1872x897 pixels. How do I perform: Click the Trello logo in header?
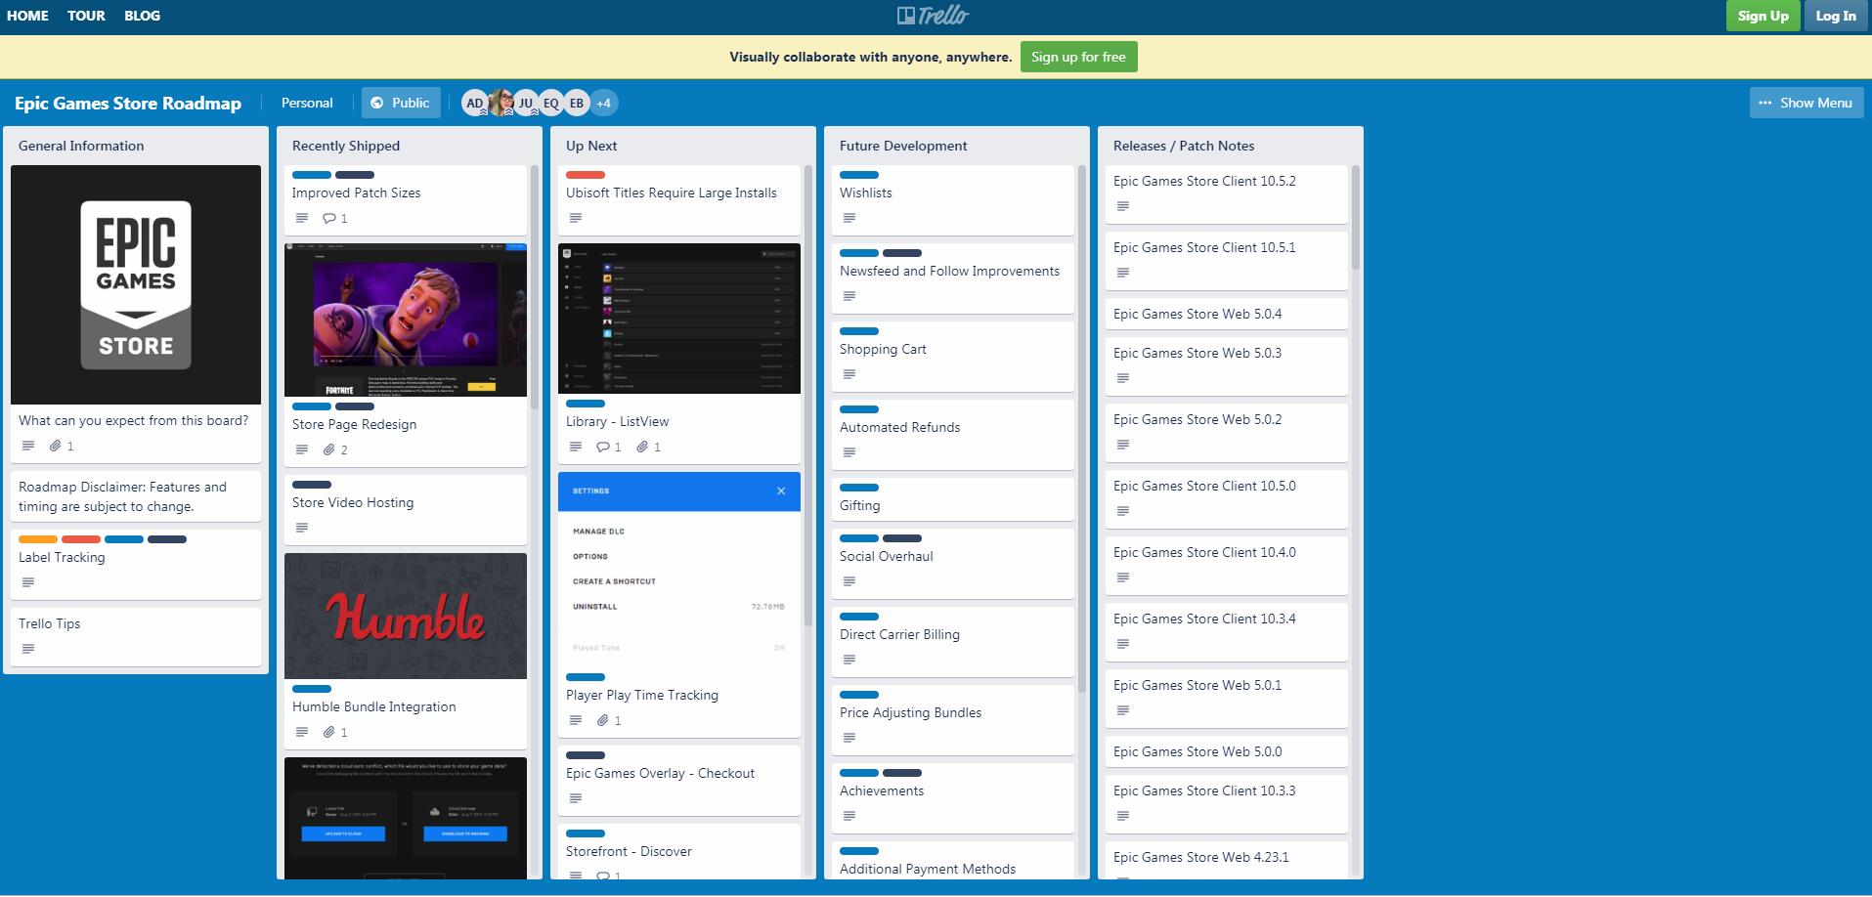[x=933, y=16]
